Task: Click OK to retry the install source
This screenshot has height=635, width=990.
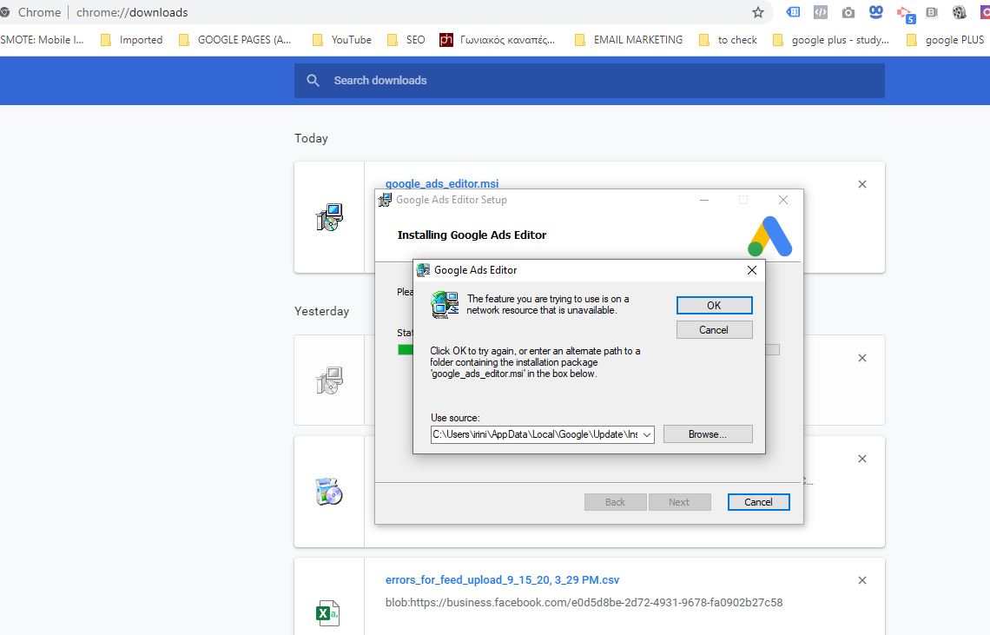Action: tap(714, 305)
